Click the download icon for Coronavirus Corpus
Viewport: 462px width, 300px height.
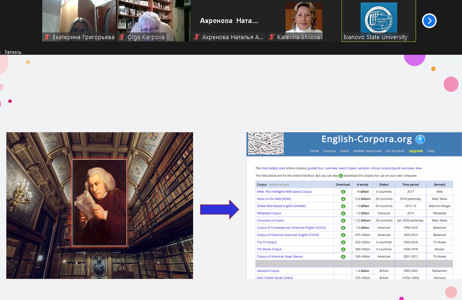click(343, 221)
